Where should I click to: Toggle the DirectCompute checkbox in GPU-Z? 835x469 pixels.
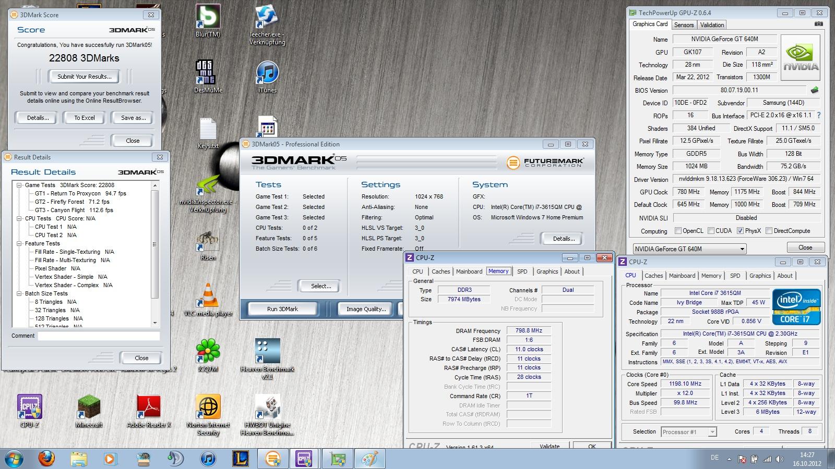tap(768, 230)
